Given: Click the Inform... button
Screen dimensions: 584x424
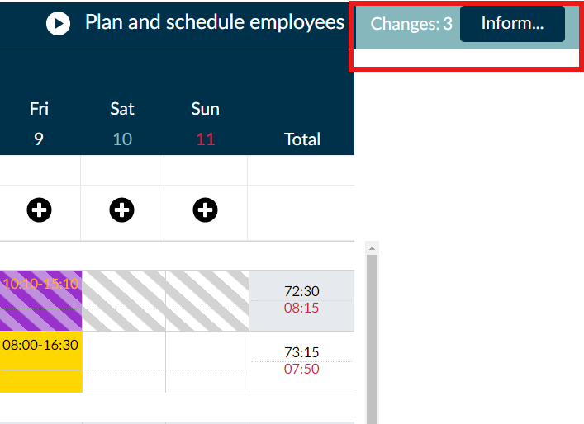Looking at the screenshot, I should [512, 23].
